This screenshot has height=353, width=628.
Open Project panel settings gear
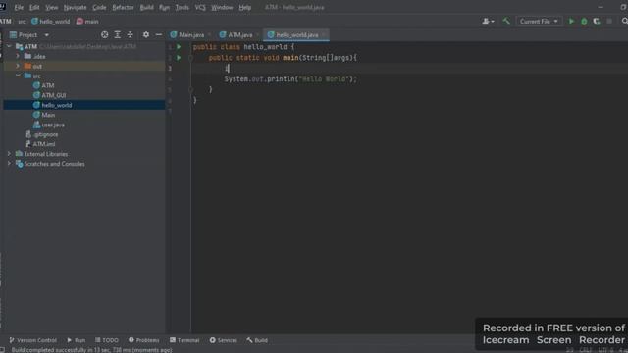146,35
